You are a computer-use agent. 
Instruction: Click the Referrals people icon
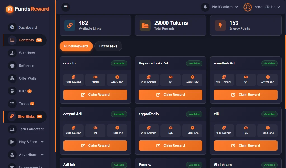(12, 66)
